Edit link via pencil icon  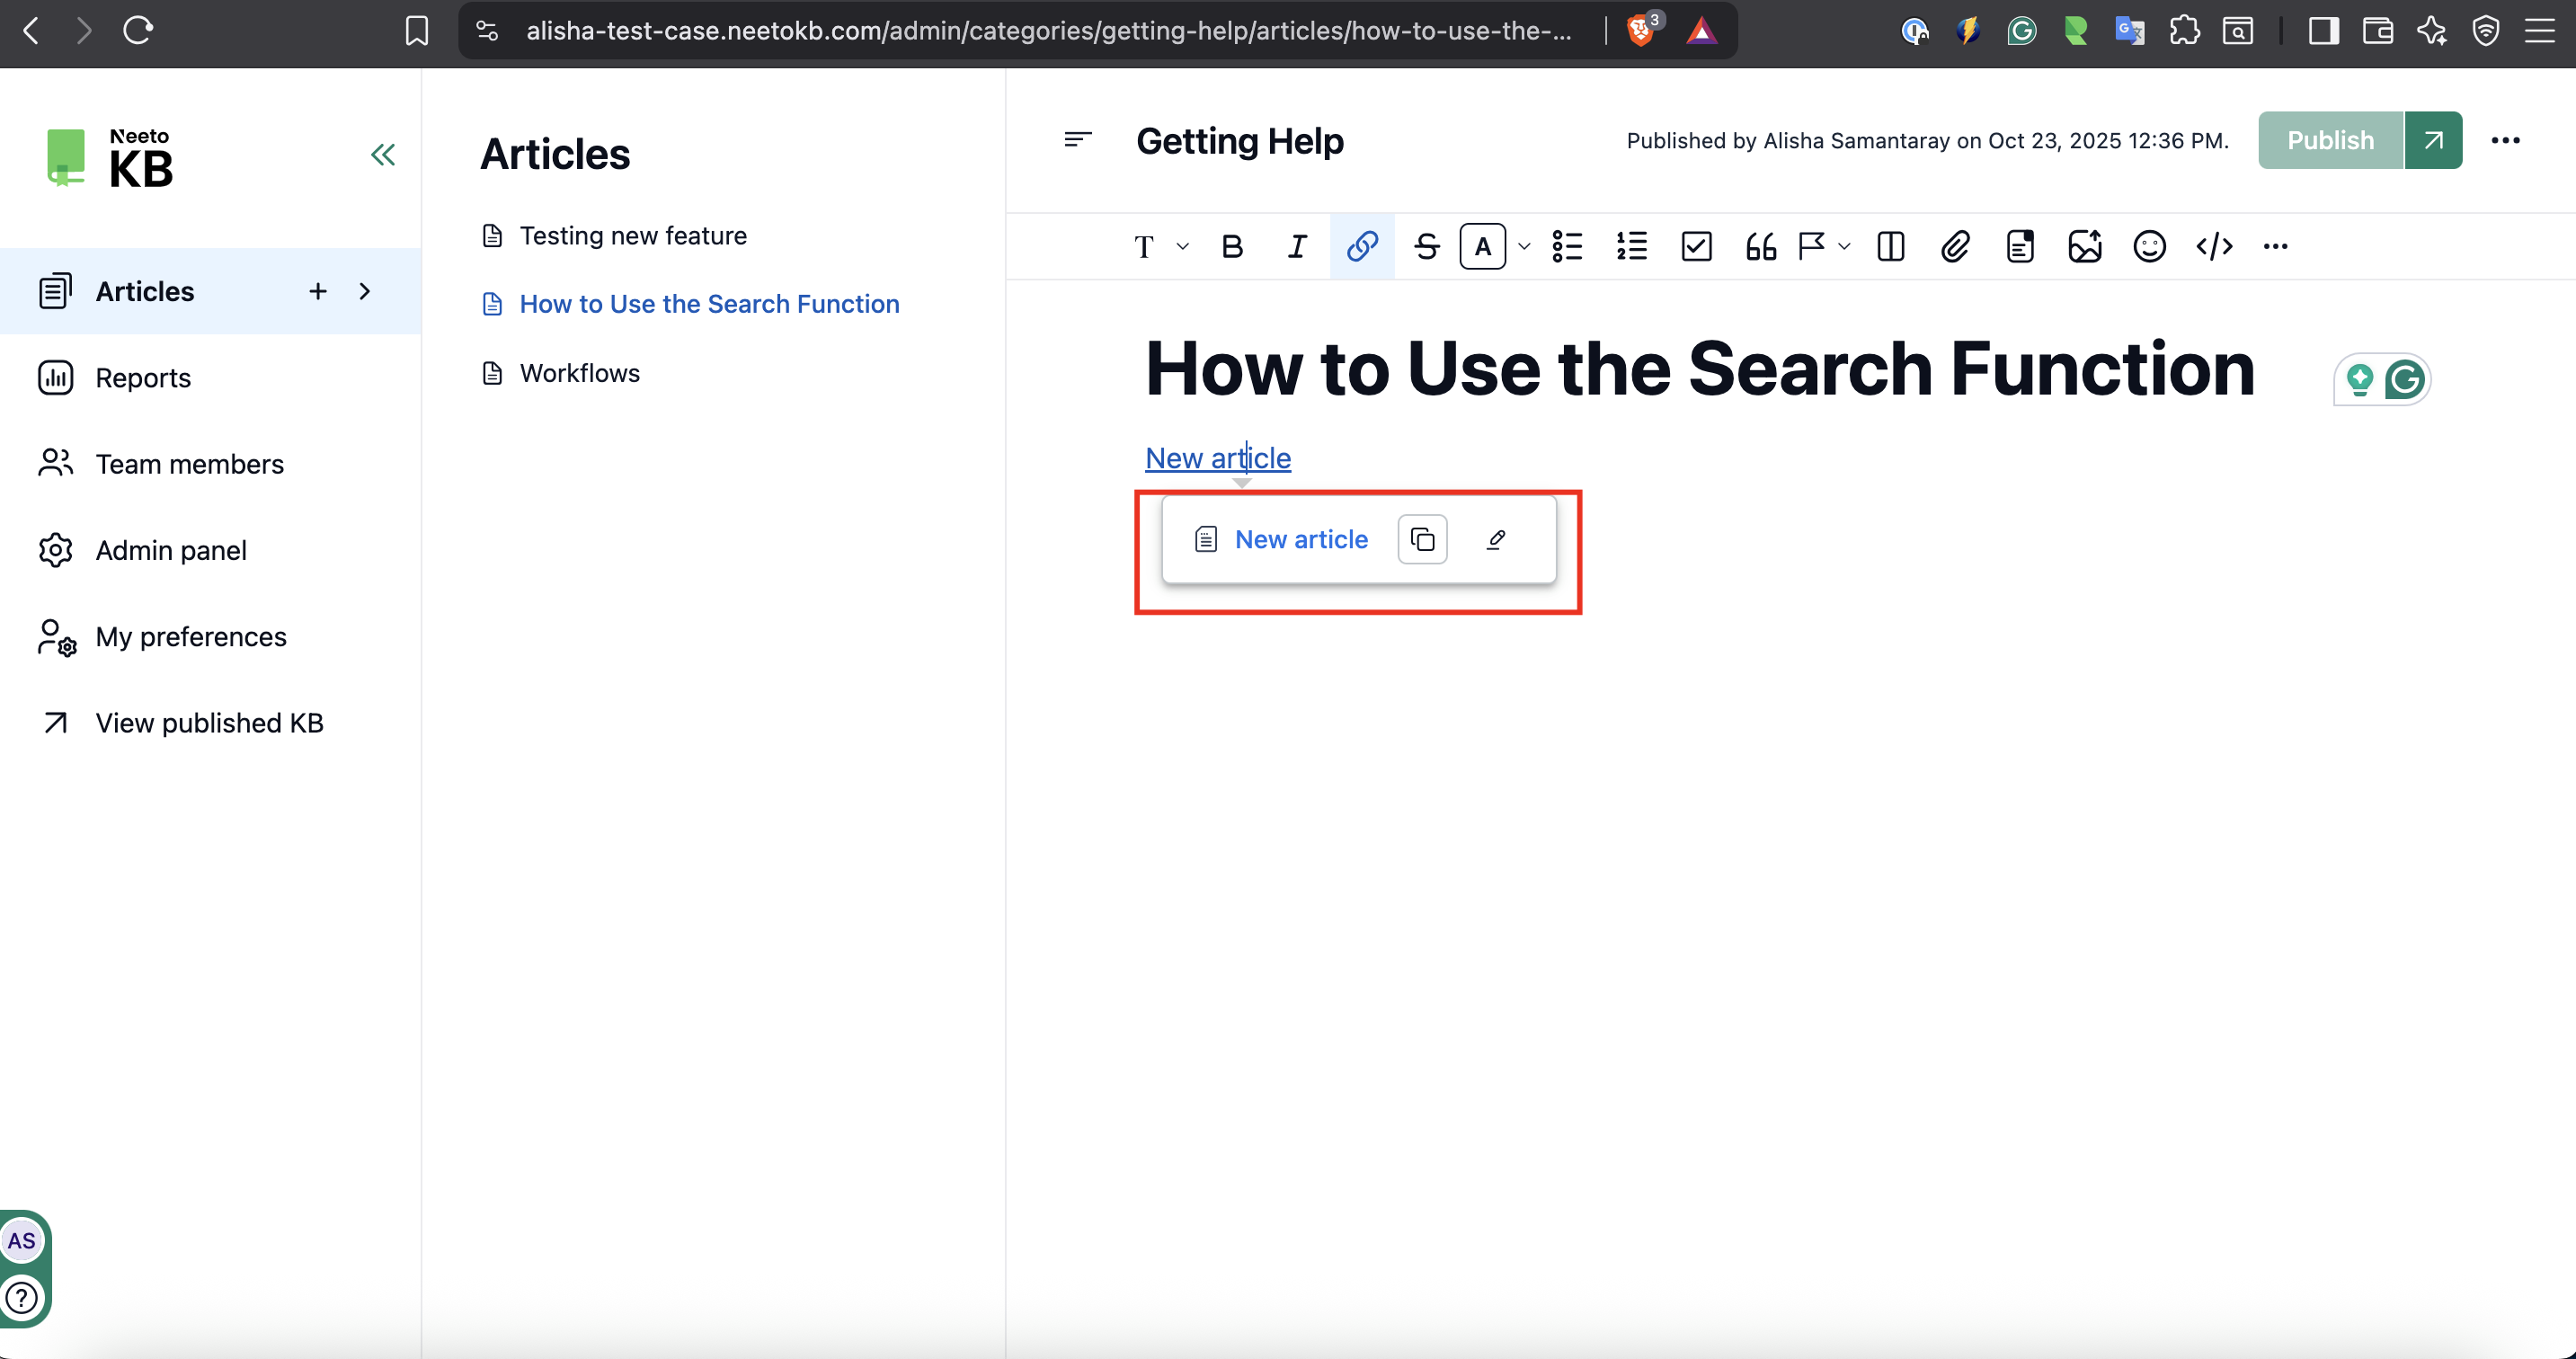[1496, 540]
